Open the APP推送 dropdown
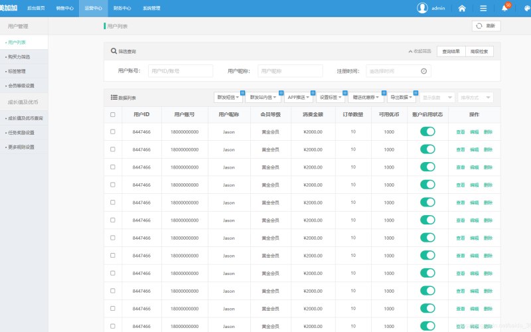 298,97
